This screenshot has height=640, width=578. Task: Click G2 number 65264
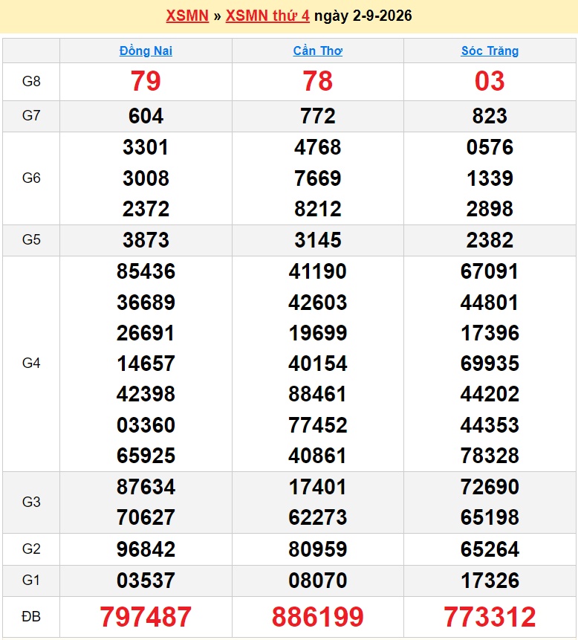pos(490,549)
